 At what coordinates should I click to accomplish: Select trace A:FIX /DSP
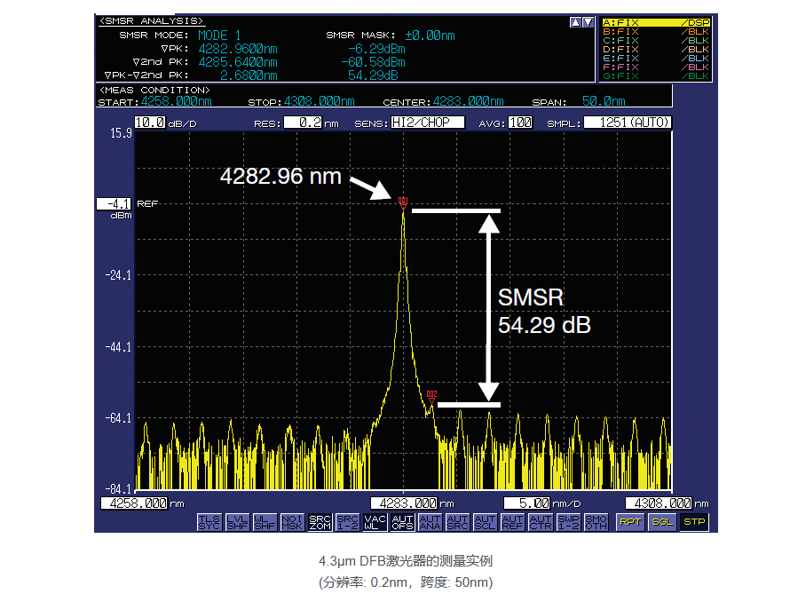(656, 22)
